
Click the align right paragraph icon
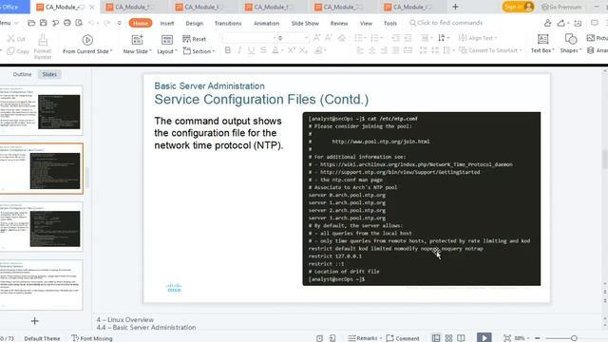[x=384, y=50]
